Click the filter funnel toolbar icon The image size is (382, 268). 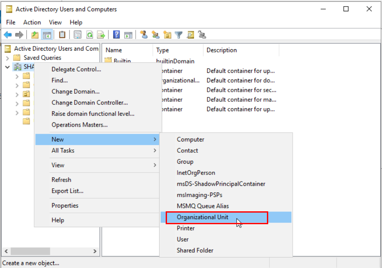pyautogui.click(x=179, y=35)
